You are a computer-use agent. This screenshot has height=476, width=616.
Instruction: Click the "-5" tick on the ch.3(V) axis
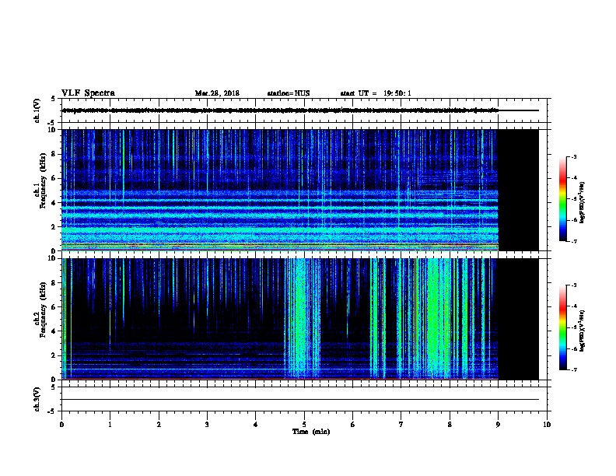(x=52, y=411)
